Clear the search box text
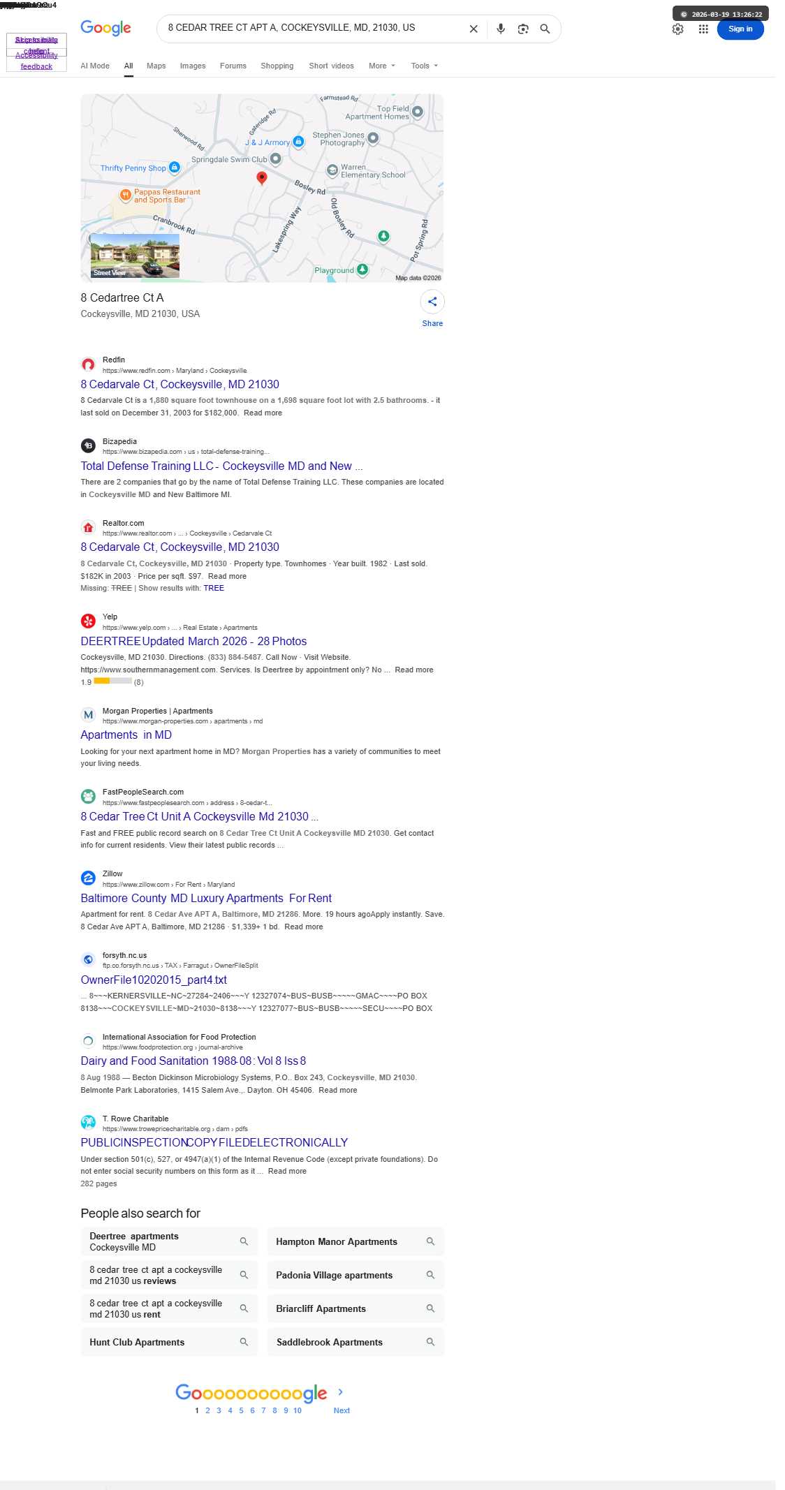This screenshot has height=1490, width=785. (474, 29)
